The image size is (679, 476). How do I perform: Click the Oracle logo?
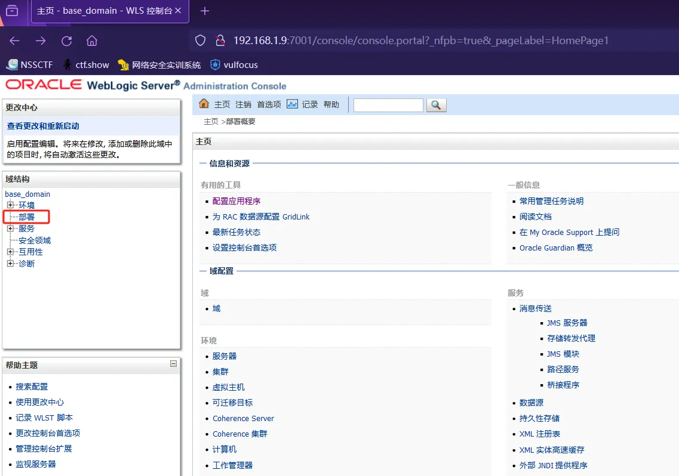point(44,85)
